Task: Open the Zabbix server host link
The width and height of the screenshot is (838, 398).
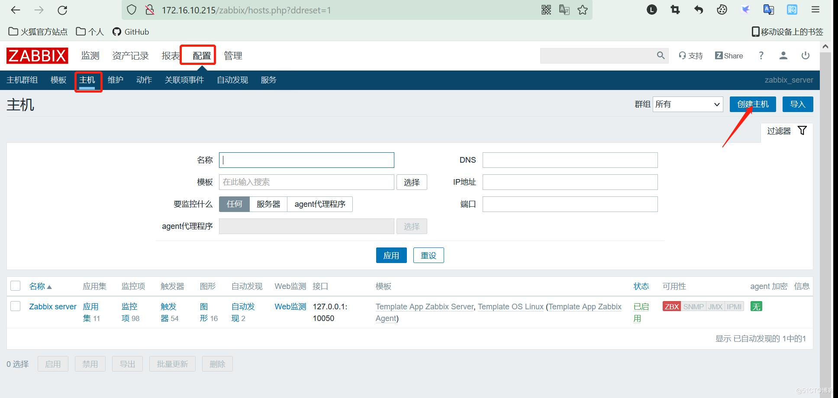Action: [x=53, y=306]
